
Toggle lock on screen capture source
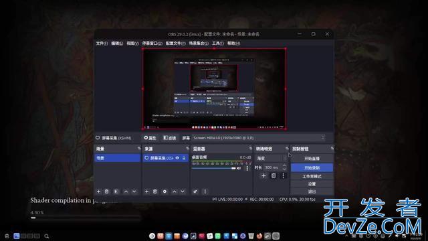184,158
